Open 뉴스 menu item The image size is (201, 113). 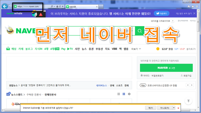[x=84, y=49]
